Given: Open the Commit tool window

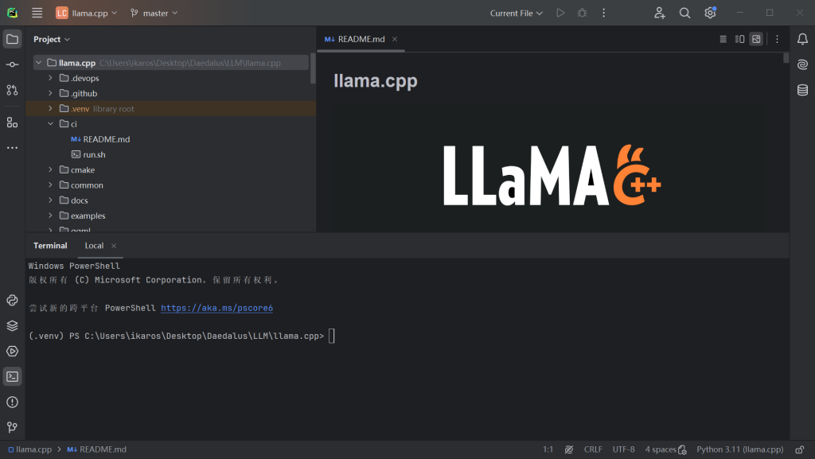Looking at the screenshot, I should (x=13, y=64).
